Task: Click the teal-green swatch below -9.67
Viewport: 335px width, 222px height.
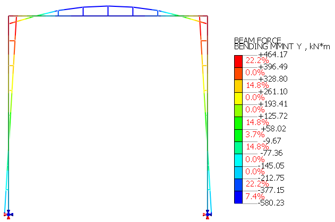Action: click(238, 148)
